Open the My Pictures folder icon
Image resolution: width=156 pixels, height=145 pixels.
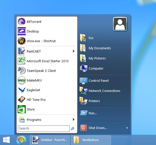tap(83, 58)
